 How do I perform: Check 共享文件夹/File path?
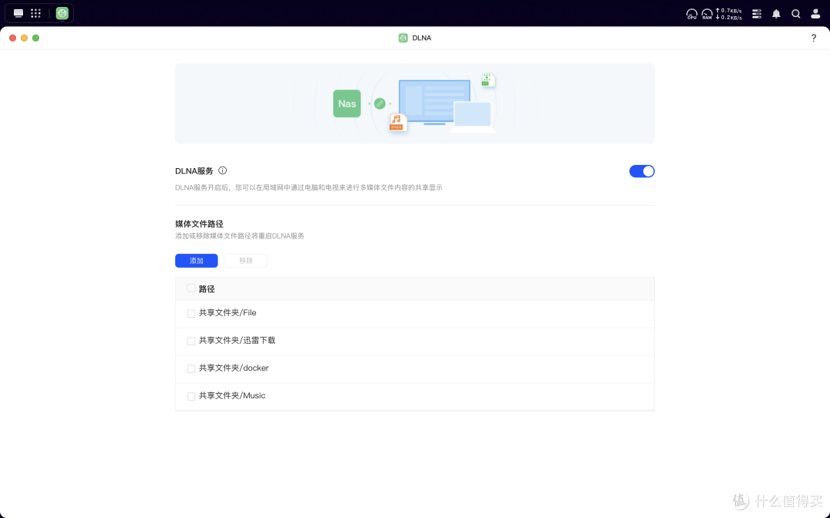tap(191, 313)
